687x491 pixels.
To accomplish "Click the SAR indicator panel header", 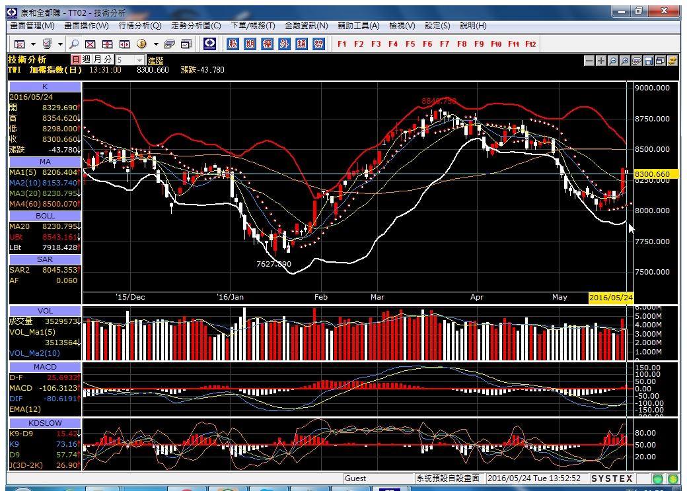I will click(45, 259).
